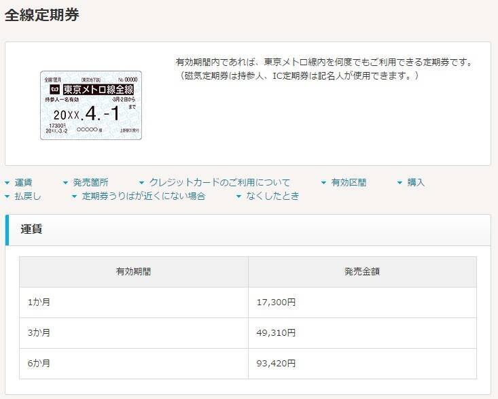
Task: Go to the 購入 section link
Action: click(x=415, y=183)
